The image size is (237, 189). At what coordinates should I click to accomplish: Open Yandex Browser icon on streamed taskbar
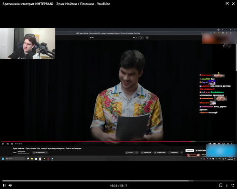click(x=40, y=159)
